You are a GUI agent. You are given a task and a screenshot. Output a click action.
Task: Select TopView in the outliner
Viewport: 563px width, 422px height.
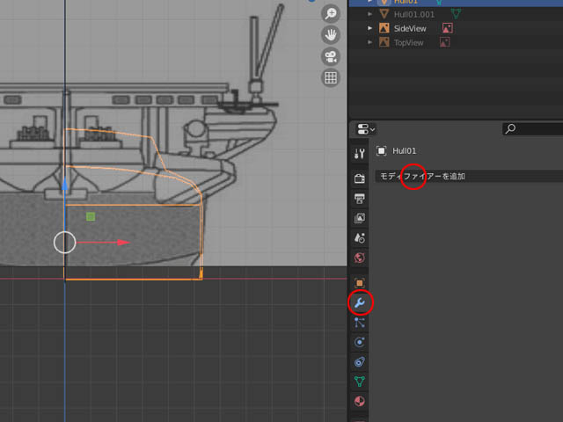(408, 43)
